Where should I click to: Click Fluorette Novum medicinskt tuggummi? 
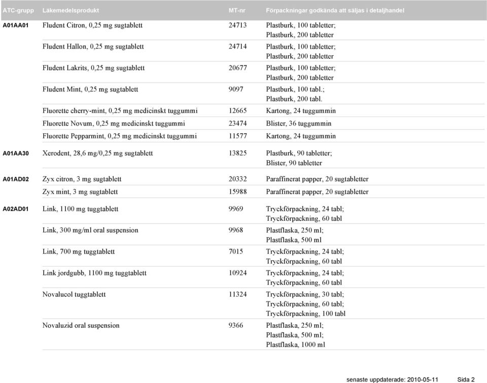point(114,124)
